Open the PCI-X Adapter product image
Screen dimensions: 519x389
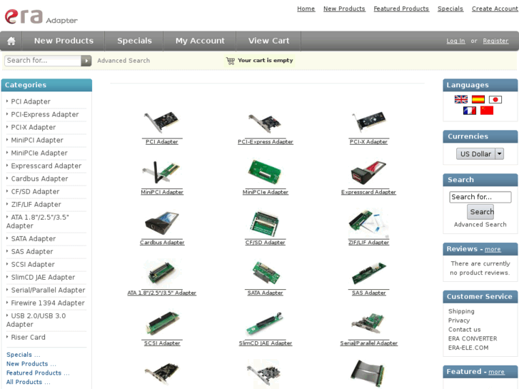pyautogui.click(x=368, y=122)
